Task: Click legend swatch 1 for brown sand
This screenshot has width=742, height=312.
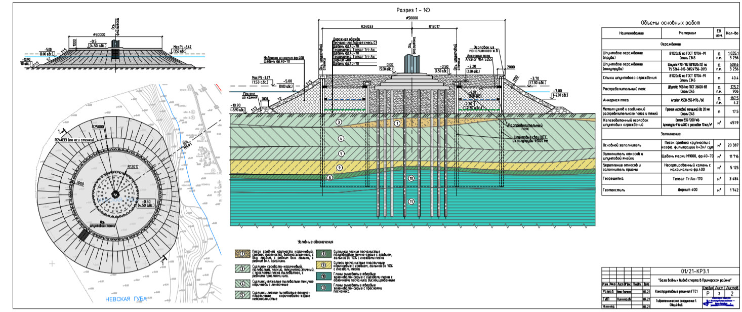Action: pyautogui.click(x=242, y=254)
